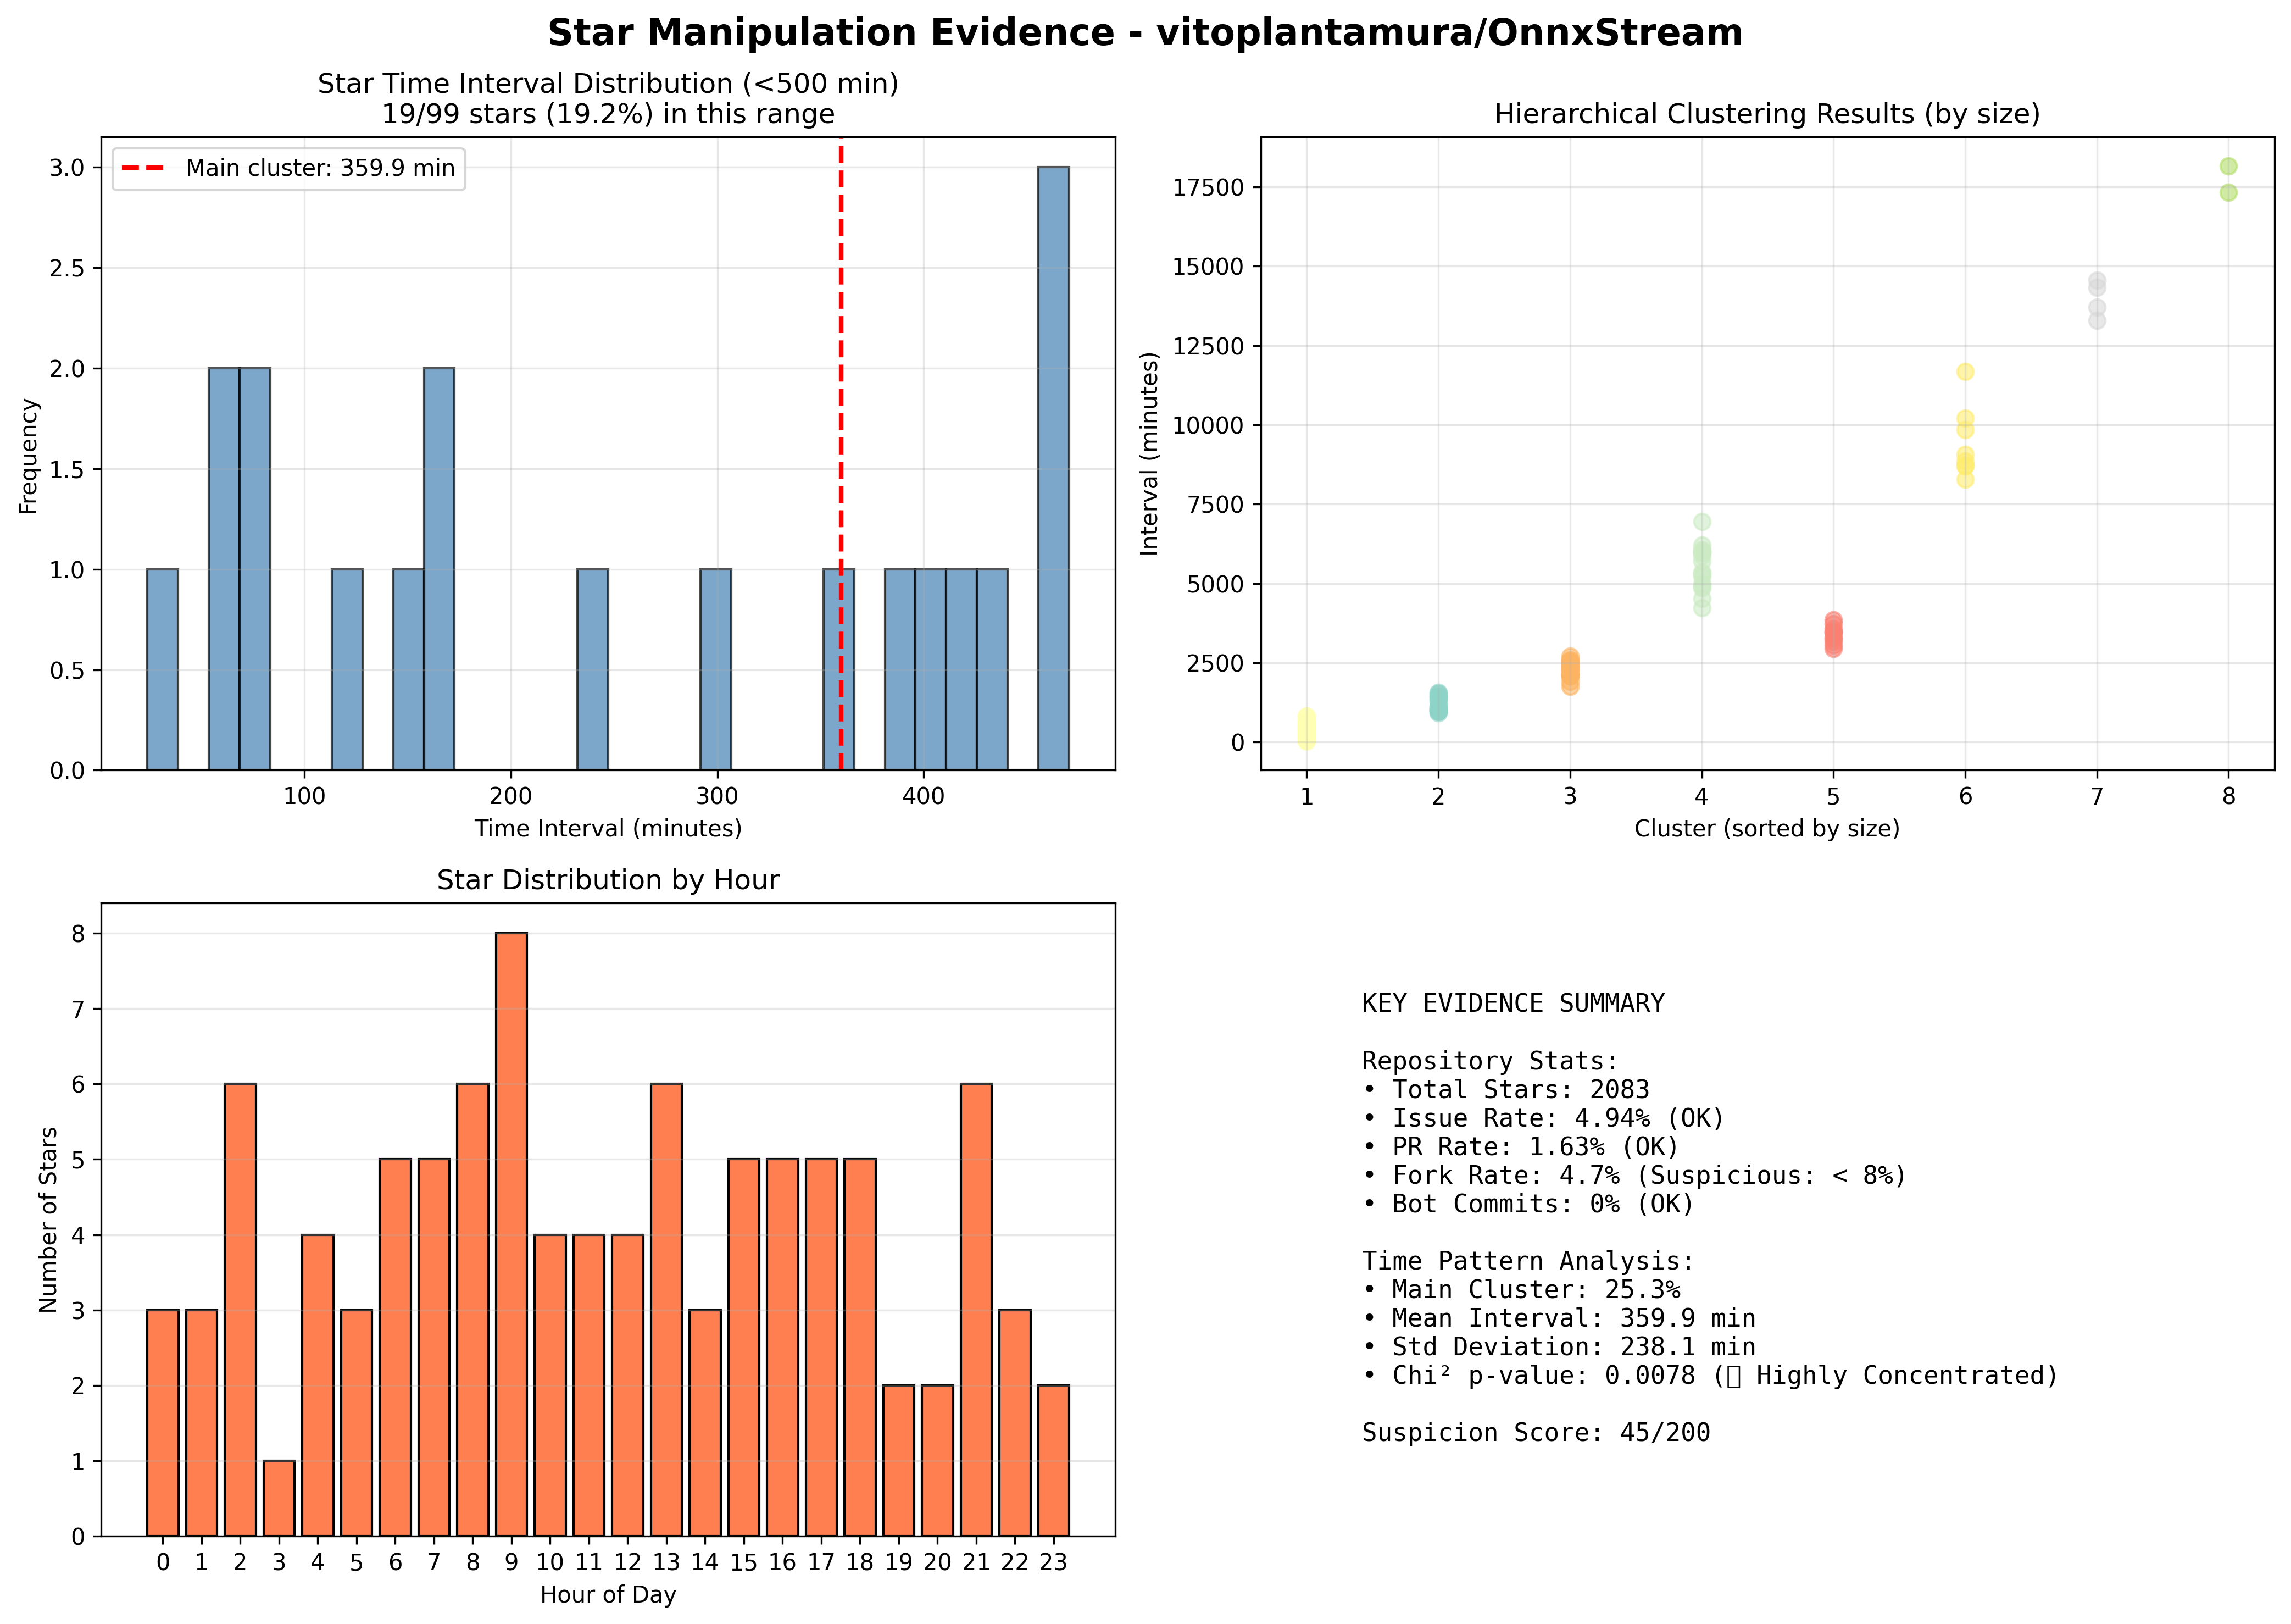Click the 'Hierarchical Clustering Results (by size)' title
Screen dimensions: 2291x1624
1767,114
